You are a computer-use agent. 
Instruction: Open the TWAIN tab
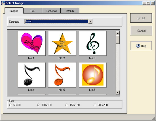(x=70, y=11)
